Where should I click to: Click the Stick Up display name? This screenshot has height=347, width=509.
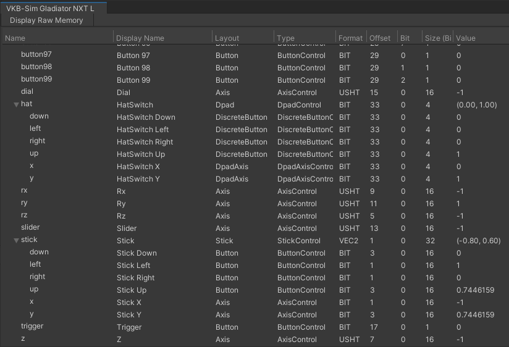coord(132,290)
